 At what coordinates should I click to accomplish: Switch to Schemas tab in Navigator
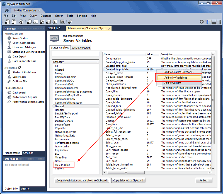pos(28,153)
